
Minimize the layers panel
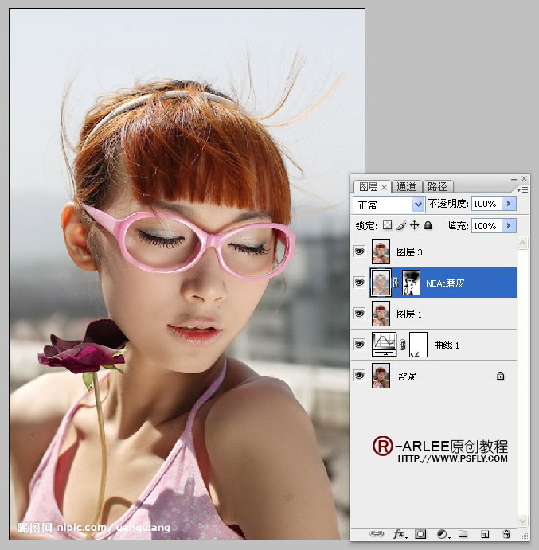514,179
